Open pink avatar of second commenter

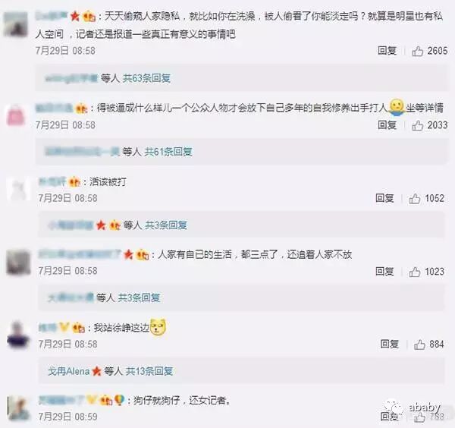coord(16,115)
